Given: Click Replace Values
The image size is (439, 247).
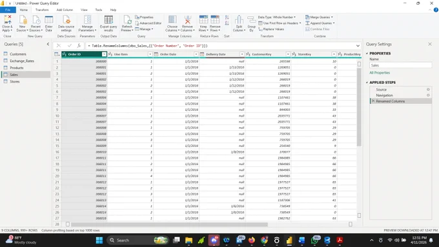Looking at the screenshot, I should [271, 29].
